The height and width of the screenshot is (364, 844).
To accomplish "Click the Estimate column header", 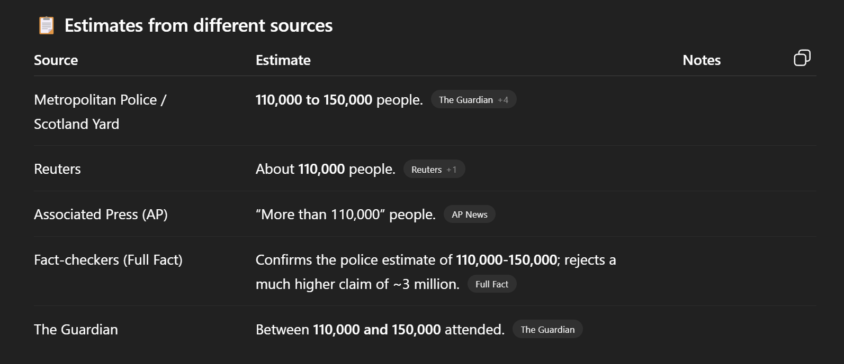I will (283, 60).
